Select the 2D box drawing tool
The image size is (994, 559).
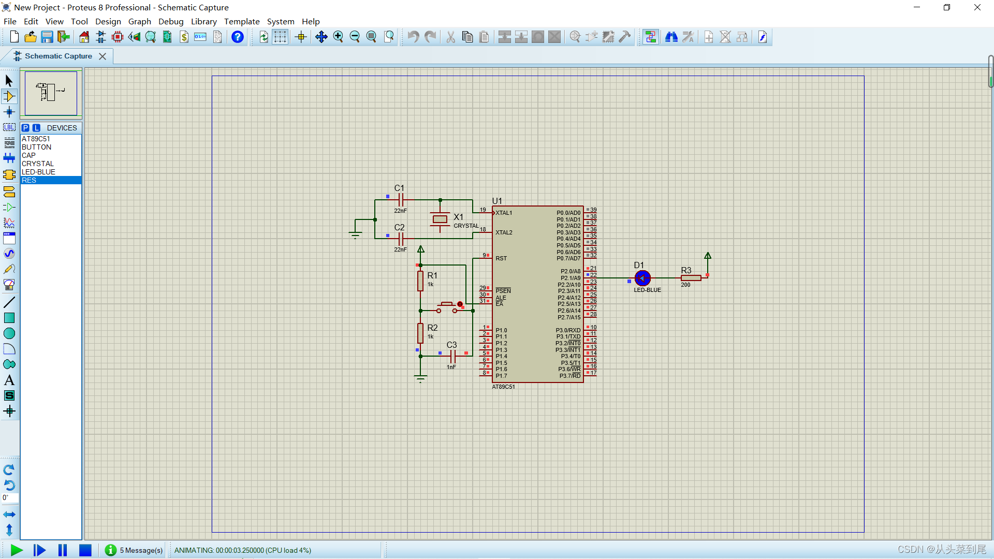click(x=9, y=318)
